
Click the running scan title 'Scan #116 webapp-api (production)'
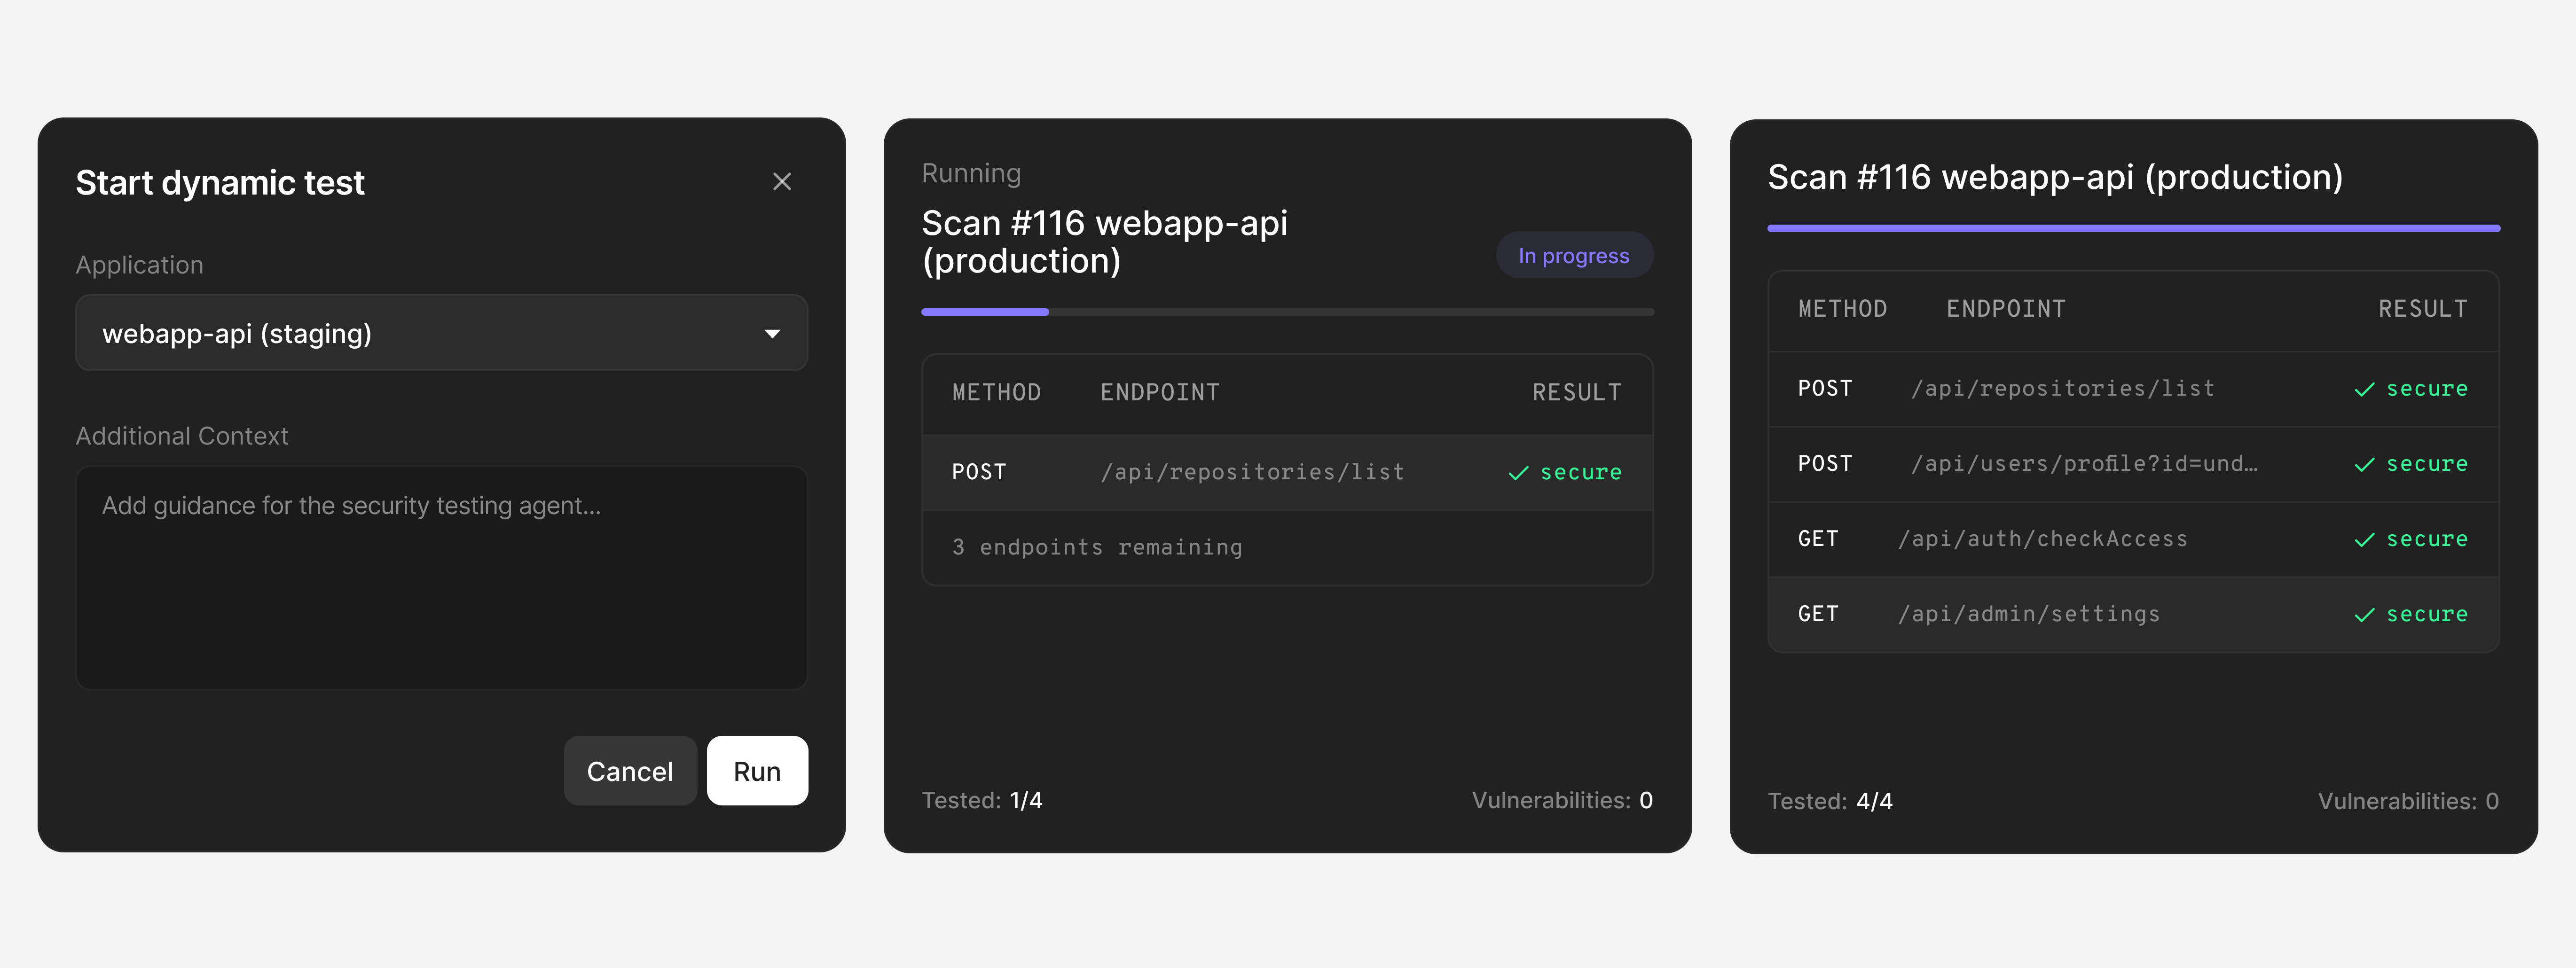click(1104, 241)
